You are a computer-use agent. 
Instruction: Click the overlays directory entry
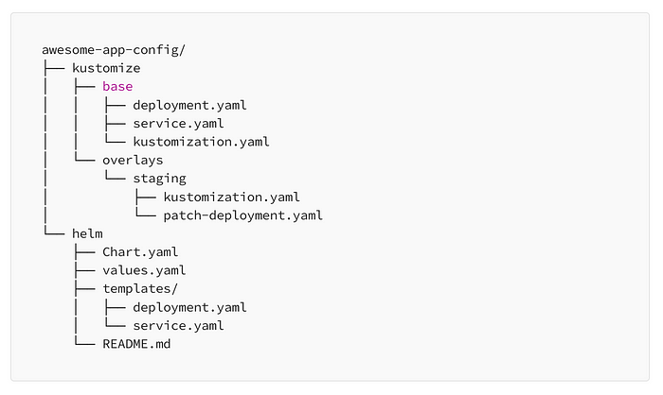(x=133, y=160)
